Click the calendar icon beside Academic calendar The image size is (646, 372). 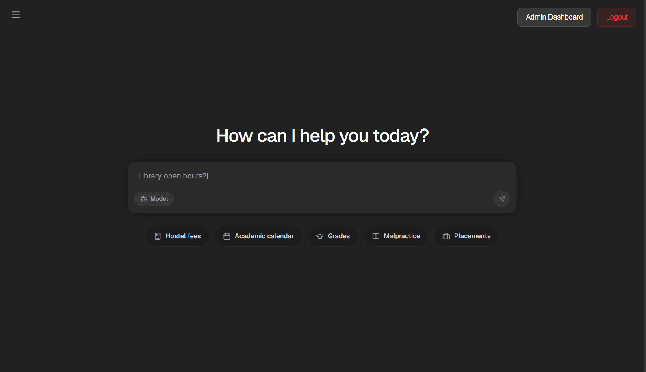pyautogui.click(x=227, y=236)
